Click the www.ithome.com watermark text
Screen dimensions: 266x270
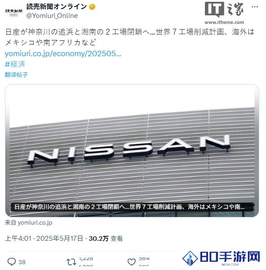(x=224, y=22)
